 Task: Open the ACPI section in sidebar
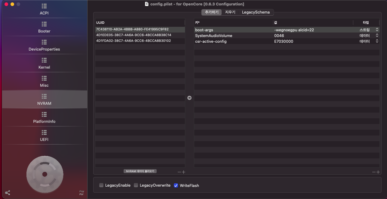tap(44, 9)
